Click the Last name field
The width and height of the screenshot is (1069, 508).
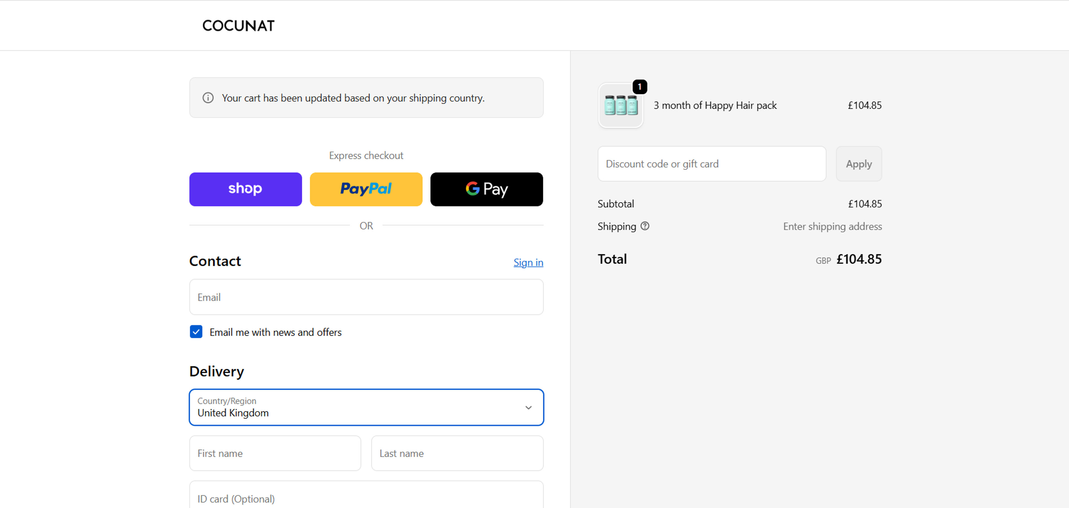tap(457, 453)
